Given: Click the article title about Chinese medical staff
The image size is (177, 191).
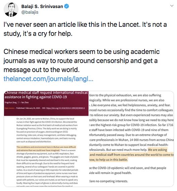Looking at the screenshot, I should 46,95.
